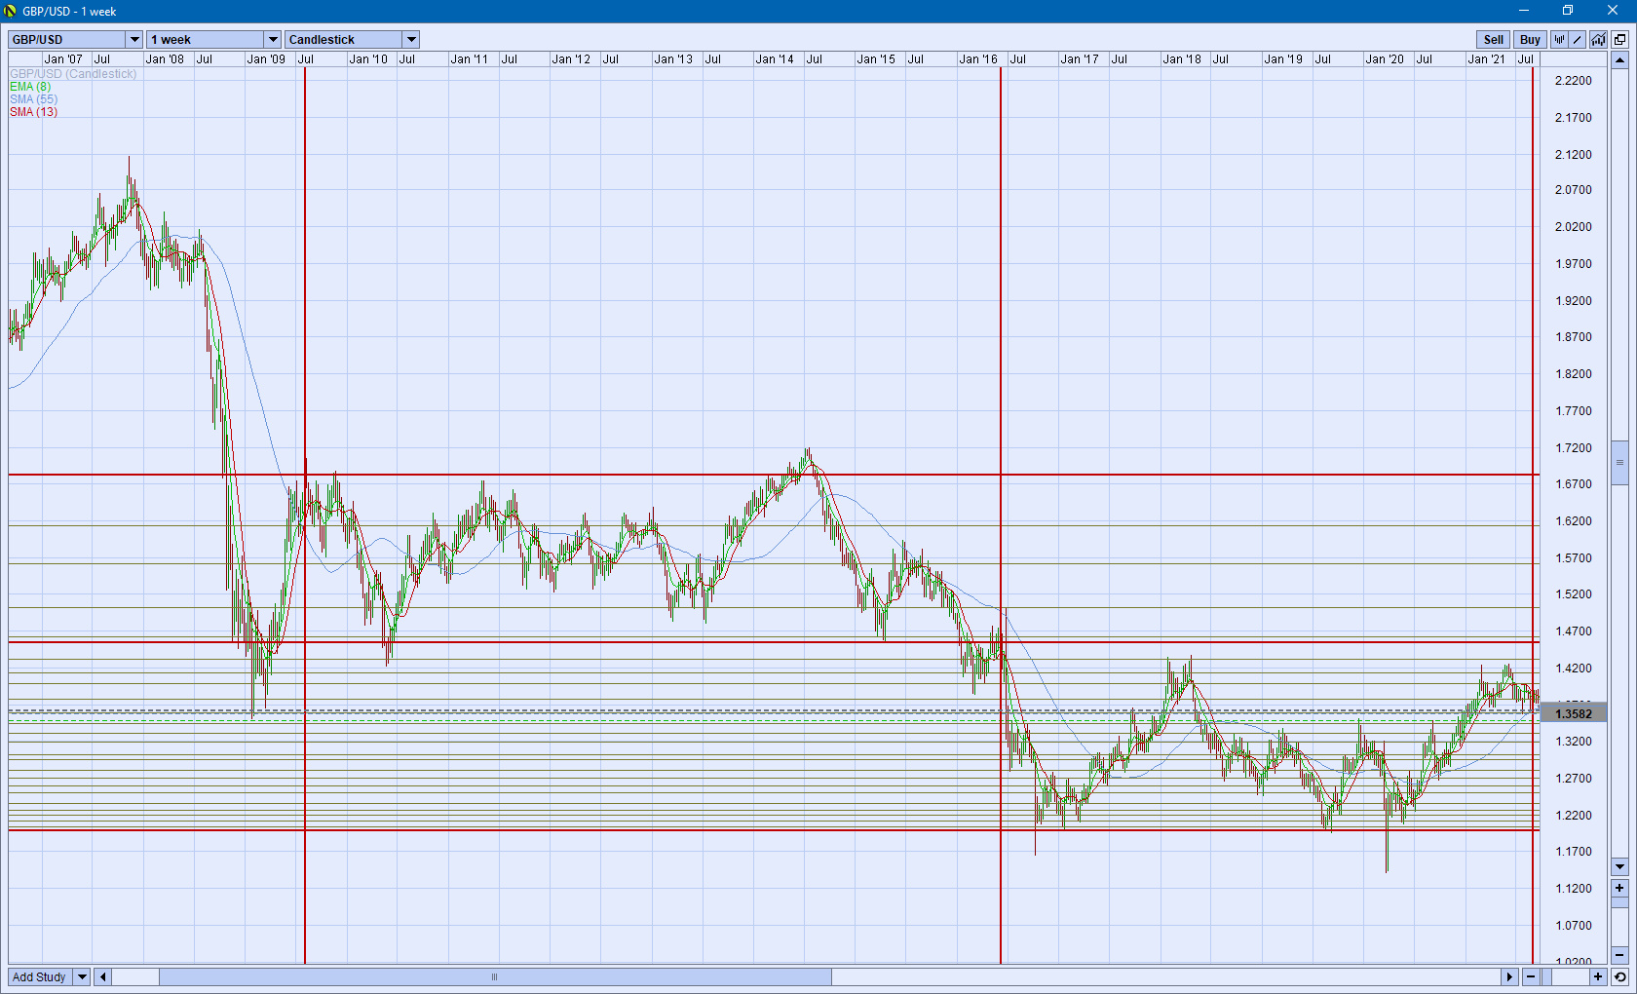Expand the Add Study dropdown arrow
This screenshot has width=1637, height=994.
pyautogui.click(x=82, y=976)
